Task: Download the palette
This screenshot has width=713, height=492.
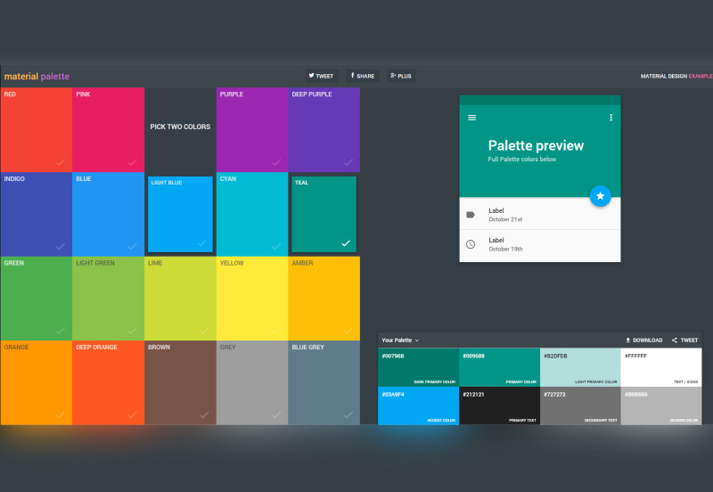Action: click(x=644, y=340)
